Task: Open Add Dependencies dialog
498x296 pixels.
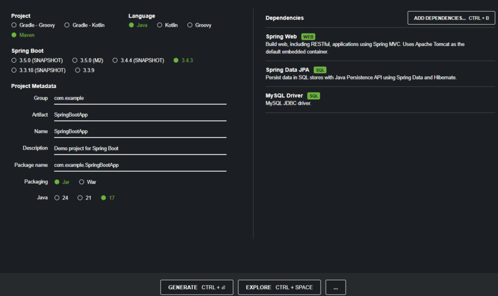Action: (451, 18)
